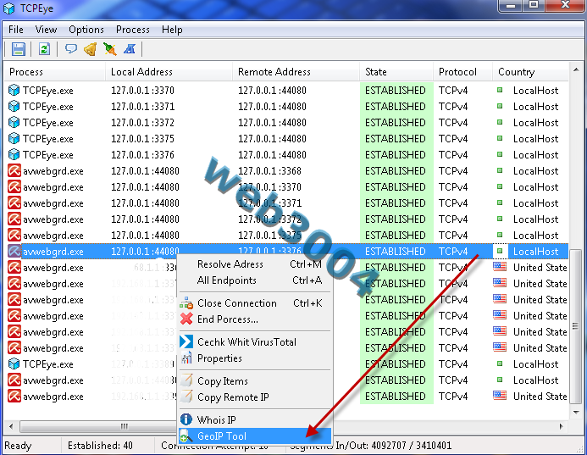Screen dimensions: 587x455
Task: Click the VirusTotal arrow icon in menu
Action: point(186,341)
